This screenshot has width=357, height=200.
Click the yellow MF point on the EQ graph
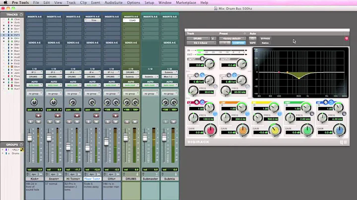[x=299, y=78]
